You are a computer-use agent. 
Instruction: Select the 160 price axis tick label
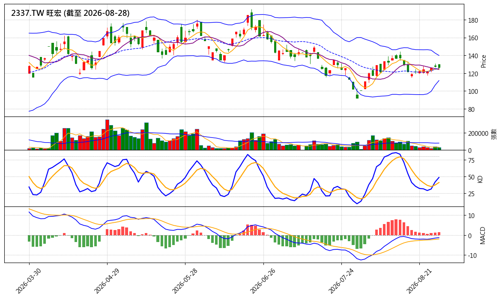[472, 38]
